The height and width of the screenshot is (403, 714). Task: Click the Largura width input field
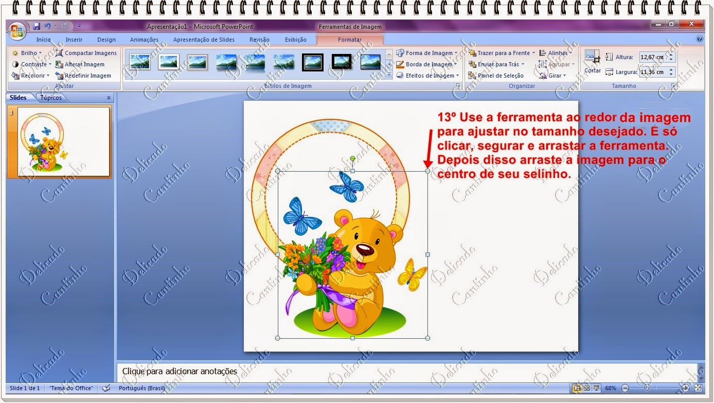click(652, 72)
